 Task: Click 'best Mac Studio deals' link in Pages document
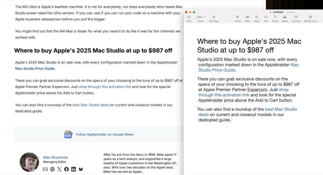coord(248,112)
